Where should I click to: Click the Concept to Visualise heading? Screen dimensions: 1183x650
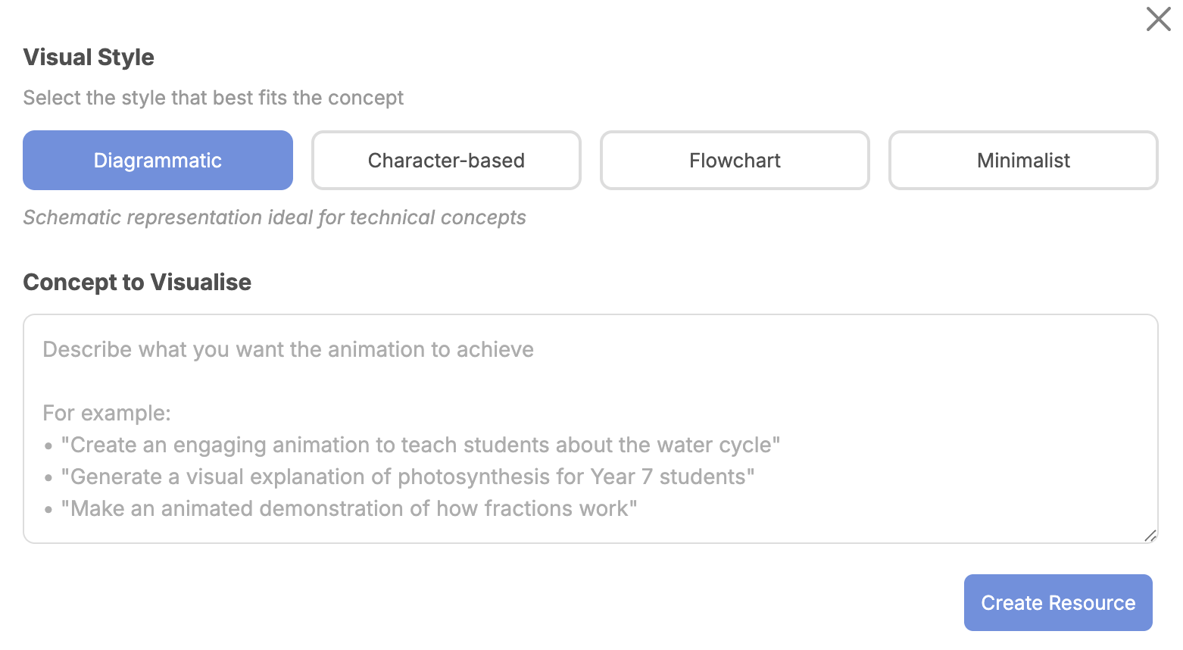[x=137, y=283]
